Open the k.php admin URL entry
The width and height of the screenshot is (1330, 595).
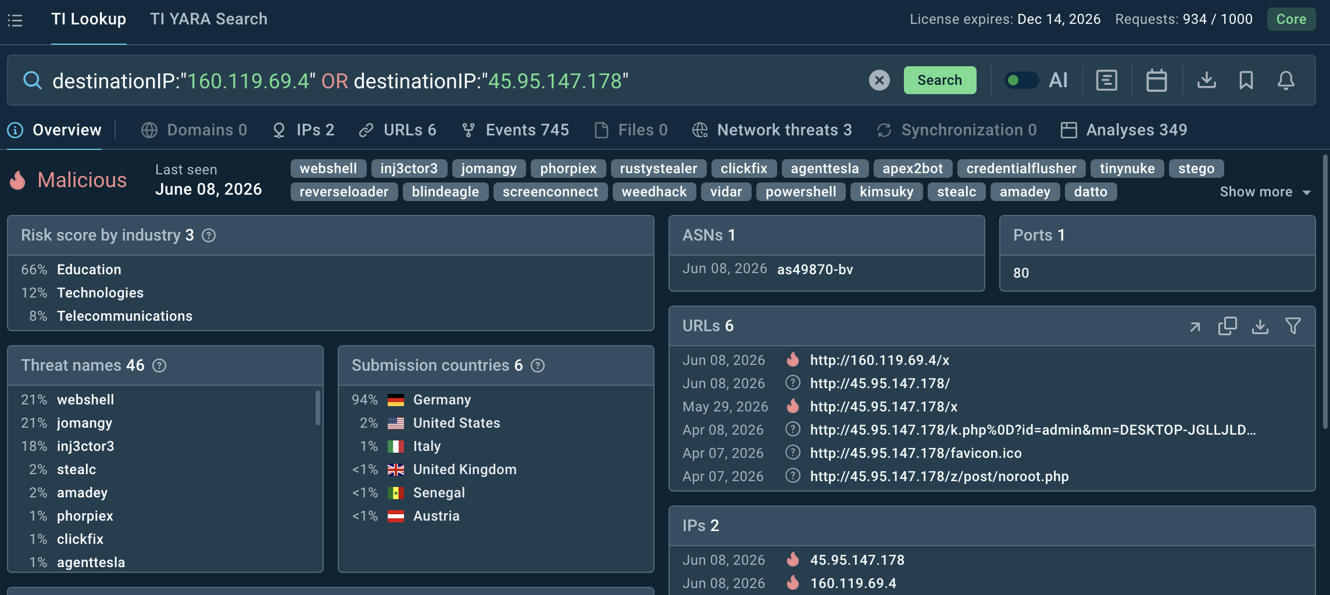[1033, 430]
